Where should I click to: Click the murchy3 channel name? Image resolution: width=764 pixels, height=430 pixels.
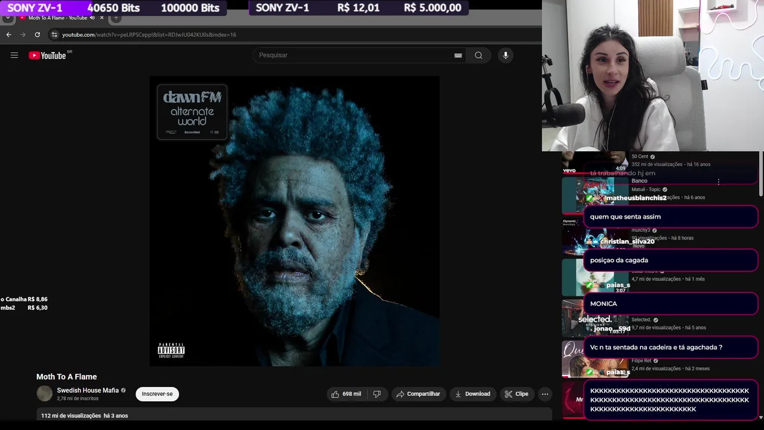pyautogui.click(x=640, y=231)
